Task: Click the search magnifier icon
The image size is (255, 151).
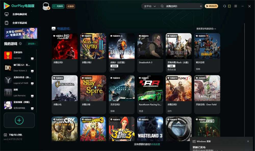Action: (x=162, y=6)
